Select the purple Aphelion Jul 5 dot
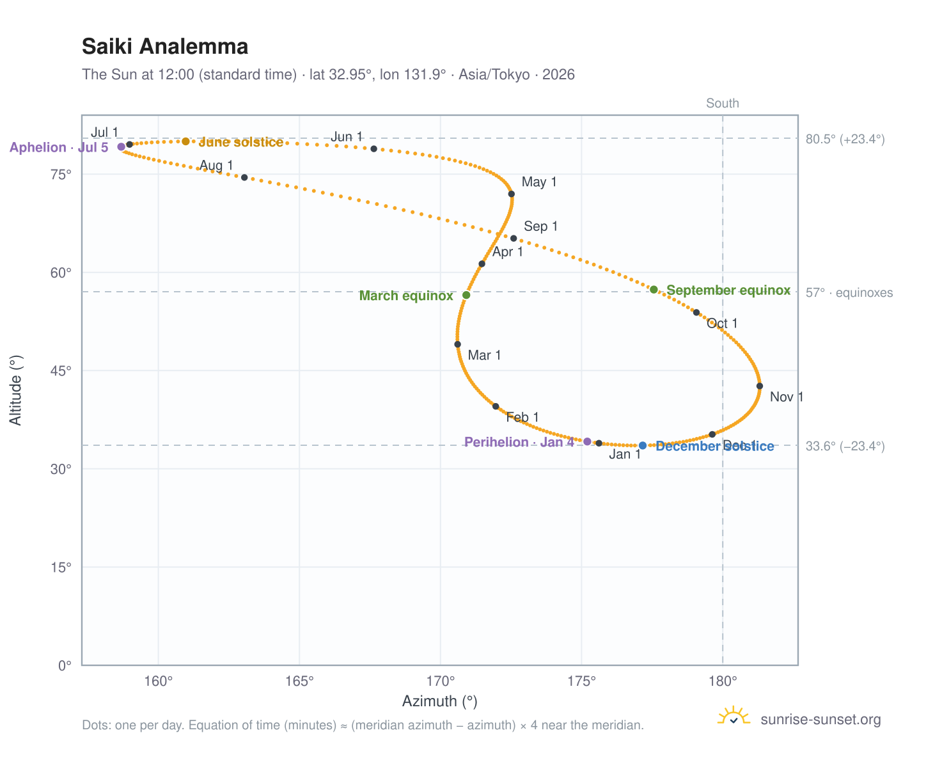This screenshot has width=926, height=760. point(122,147)
